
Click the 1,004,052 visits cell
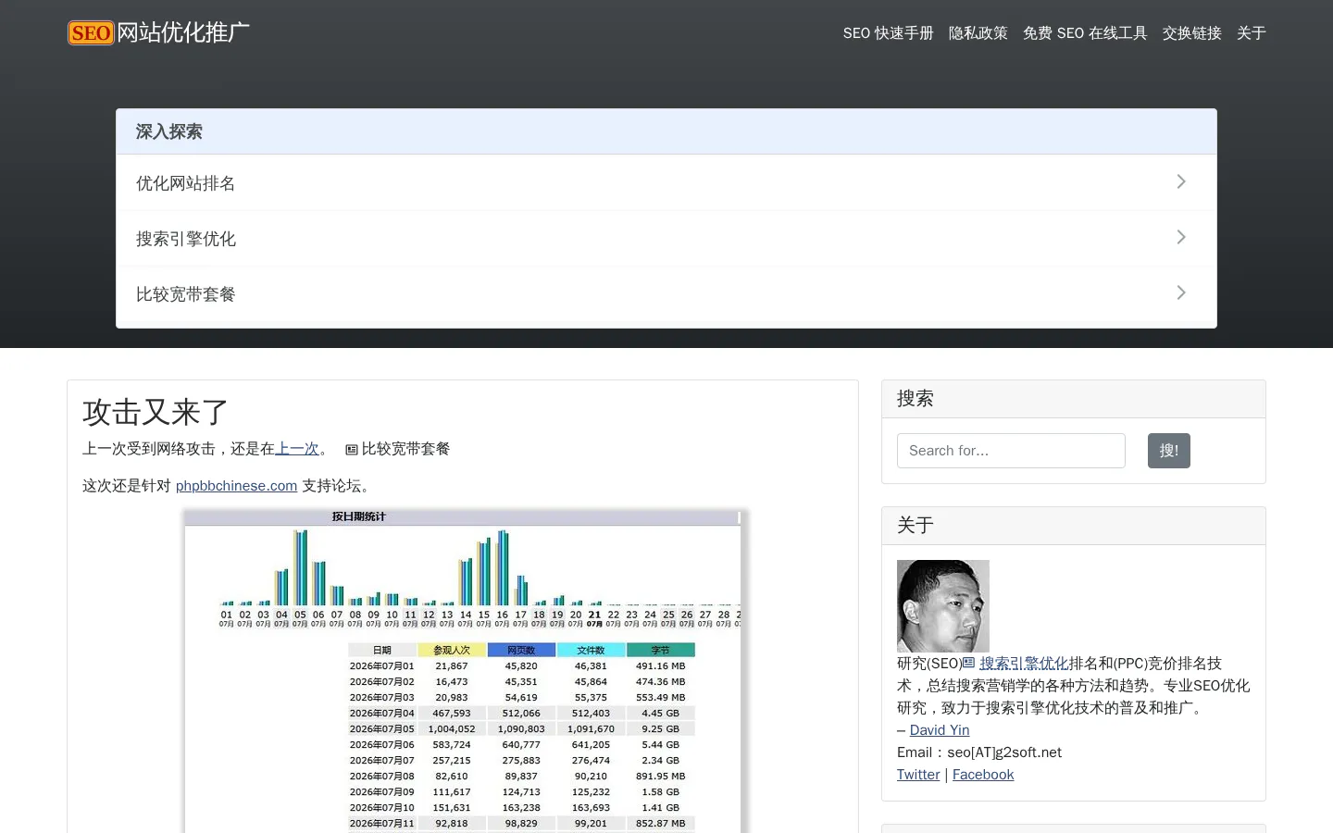[x=452, y=728]
